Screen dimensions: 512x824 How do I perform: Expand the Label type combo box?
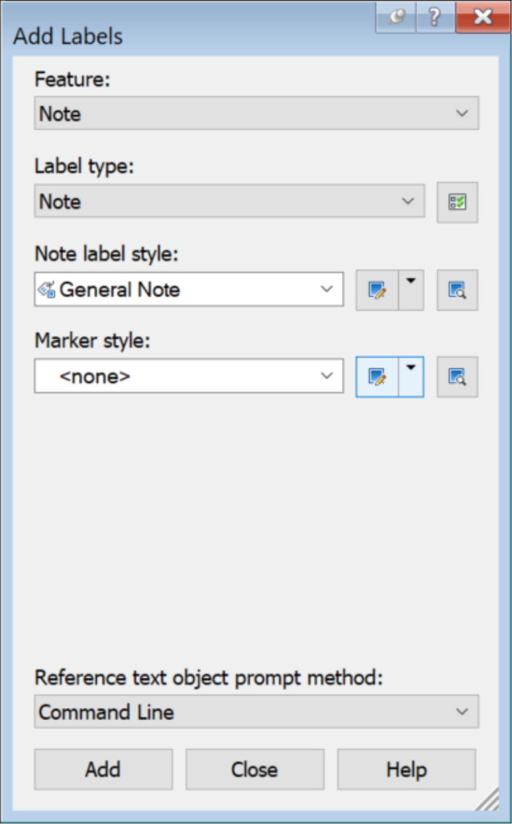[229, 201]
